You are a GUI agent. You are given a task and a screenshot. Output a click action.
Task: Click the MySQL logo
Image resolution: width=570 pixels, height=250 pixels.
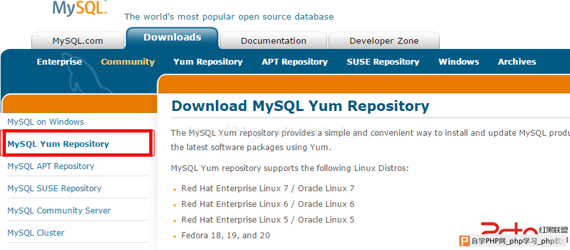80,8
